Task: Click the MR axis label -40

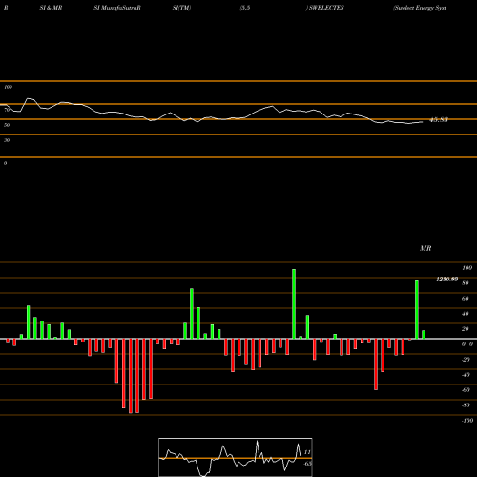Action: [x=466, y=375]
